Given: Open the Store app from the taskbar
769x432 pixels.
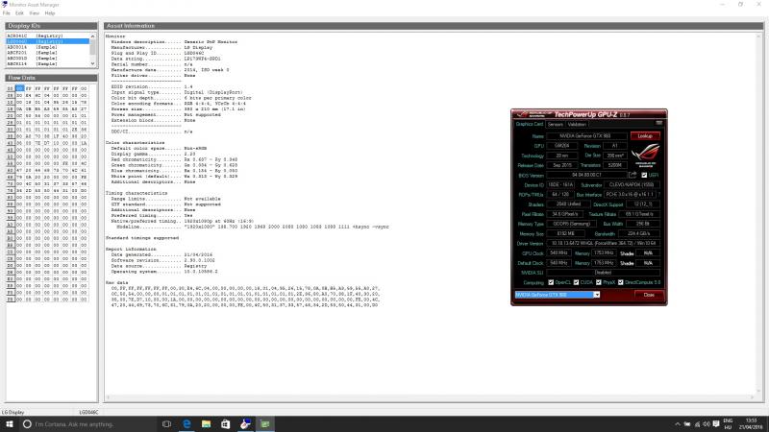Looking at the screenshot, I should pos(226,423).
